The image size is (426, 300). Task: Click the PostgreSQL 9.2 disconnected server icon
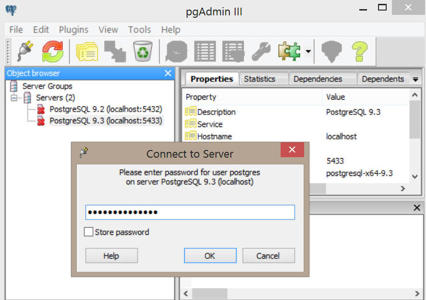pos(41,109)
